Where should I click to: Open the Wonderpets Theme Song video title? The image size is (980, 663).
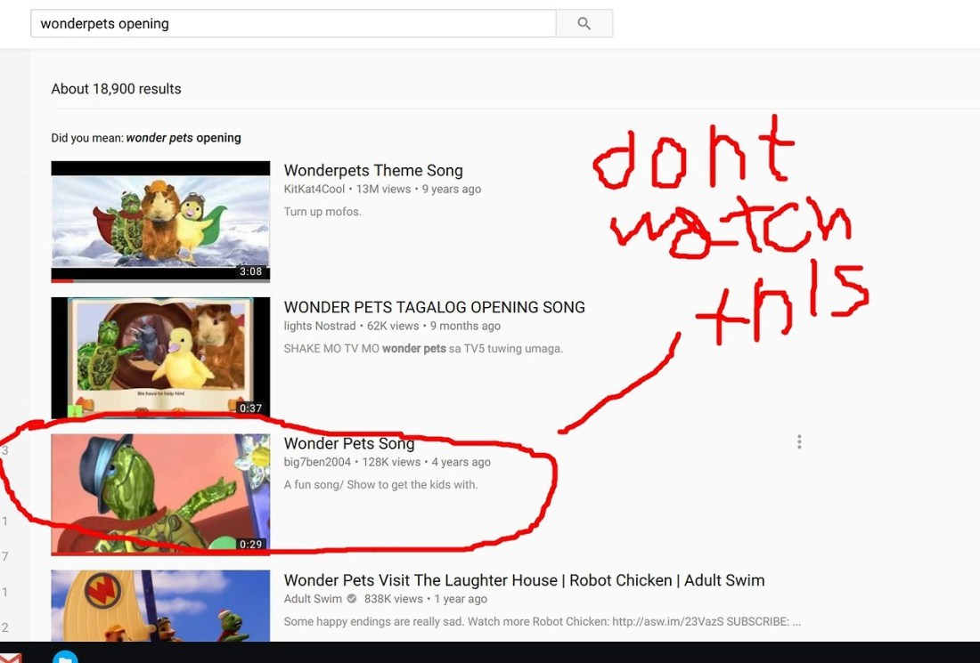(373, 171)
